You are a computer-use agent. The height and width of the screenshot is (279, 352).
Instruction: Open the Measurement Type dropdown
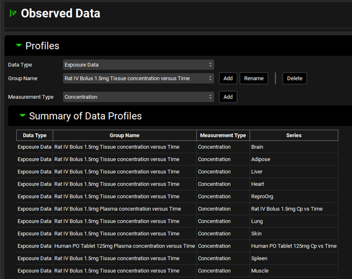pos(138,97)
